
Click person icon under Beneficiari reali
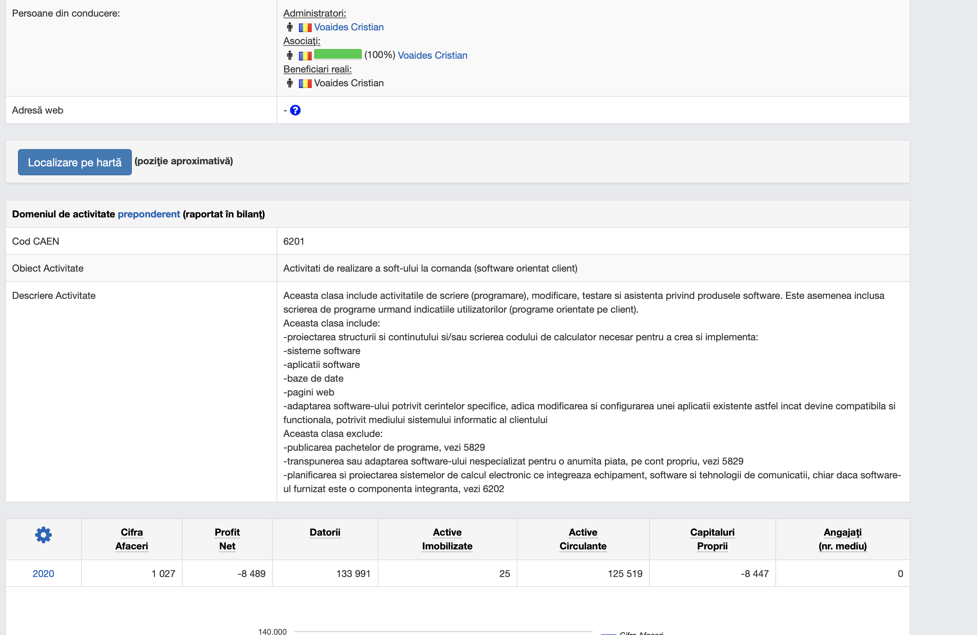(290, 83)
